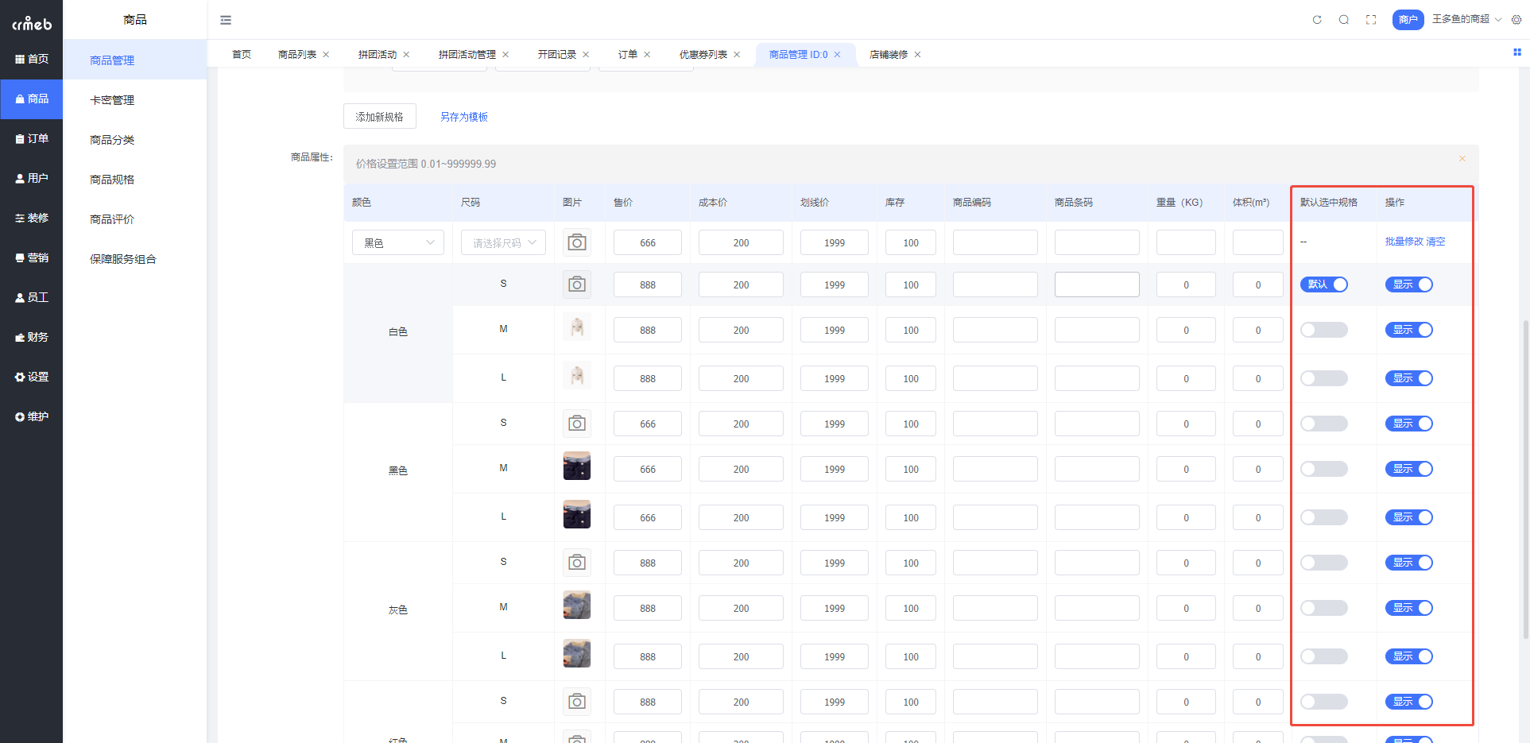The image size is (1530, 743).
Task: Collapse the sidebar with the hamburger icon
Action: click(x=226, y=19)
